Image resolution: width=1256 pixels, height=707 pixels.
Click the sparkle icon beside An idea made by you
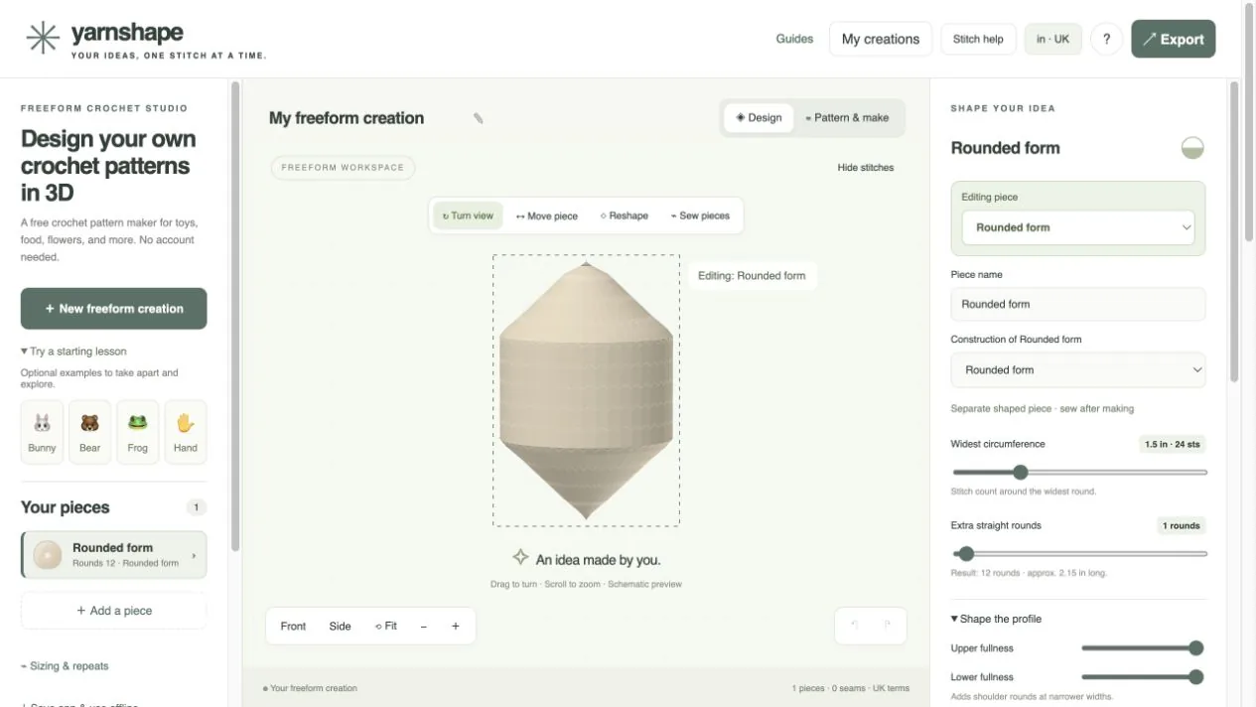click(x=520, y=558)
